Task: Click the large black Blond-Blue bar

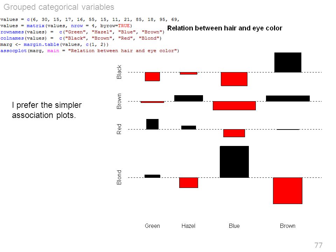Action: tap(234, 162)
